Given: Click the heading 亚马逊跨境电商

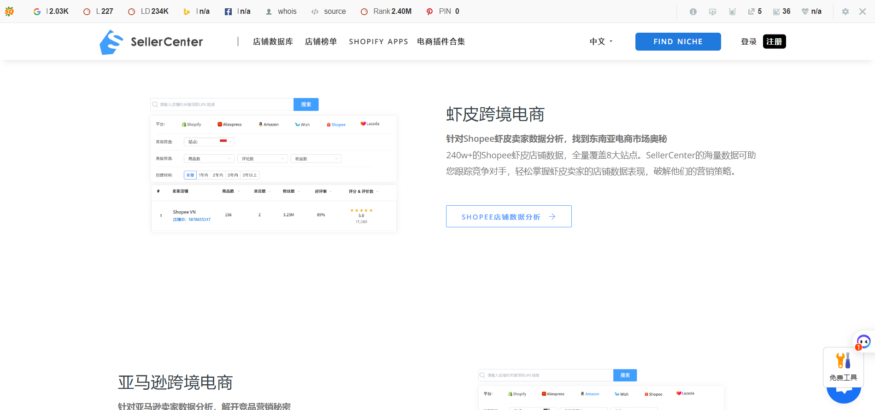Looking at the screenshot, I should coord(175,382).
